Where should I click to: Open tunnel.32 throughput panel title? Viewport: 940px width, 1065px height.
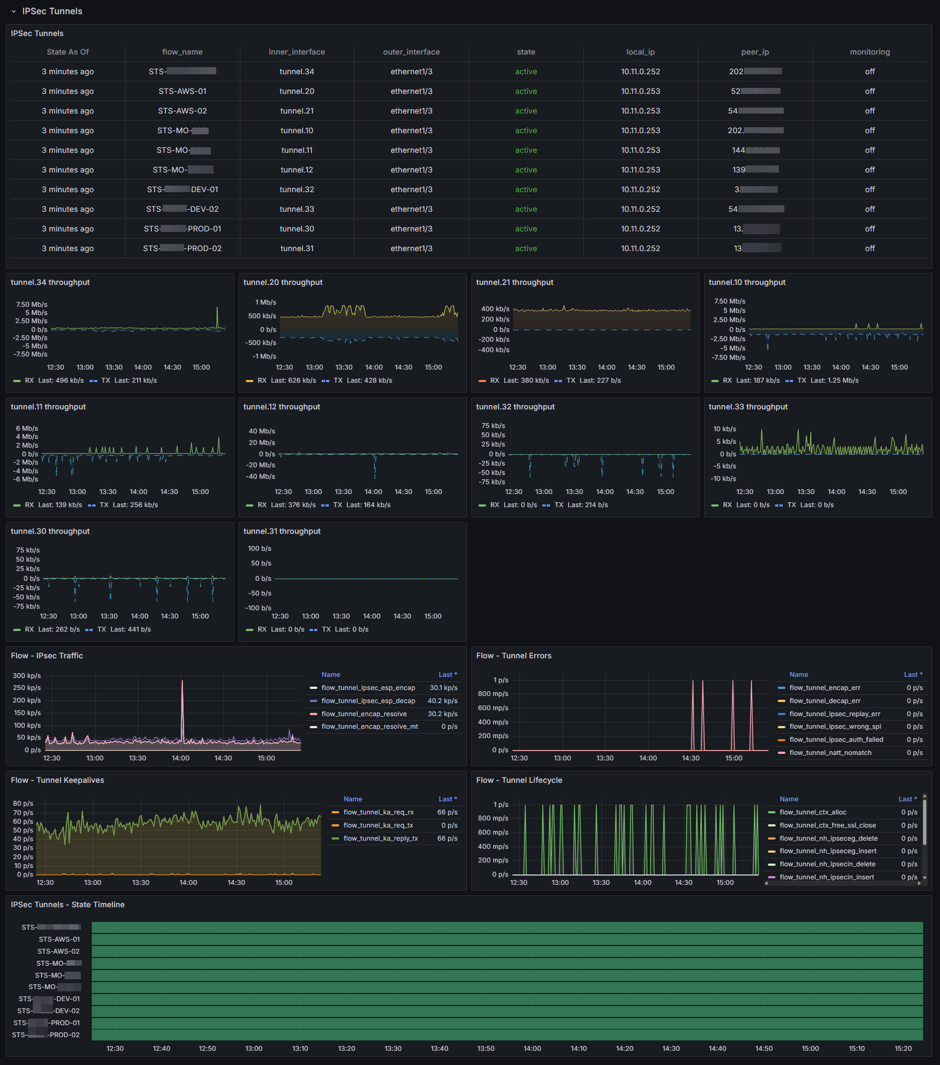pos(515,407)
